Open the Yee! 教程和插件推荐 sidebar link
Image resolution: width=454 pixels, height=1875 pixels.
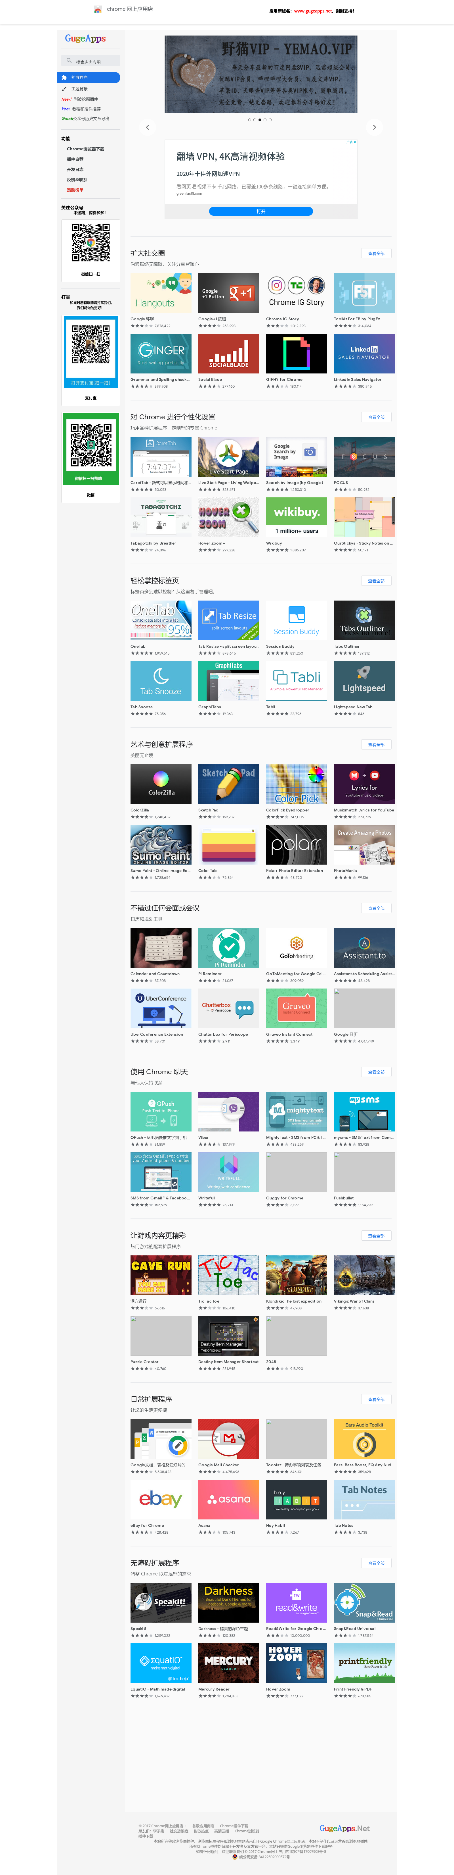click(81, 109)
